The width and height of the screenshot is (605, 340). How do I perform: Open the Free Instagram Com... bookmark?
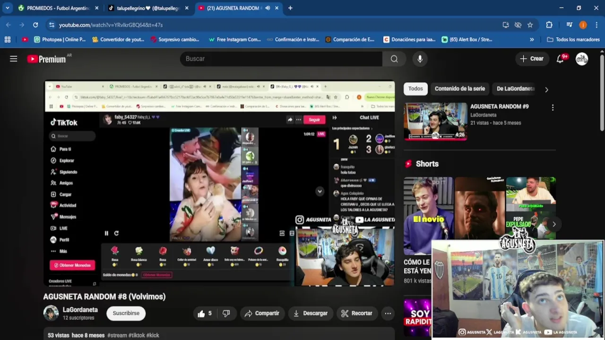[235, 39]
